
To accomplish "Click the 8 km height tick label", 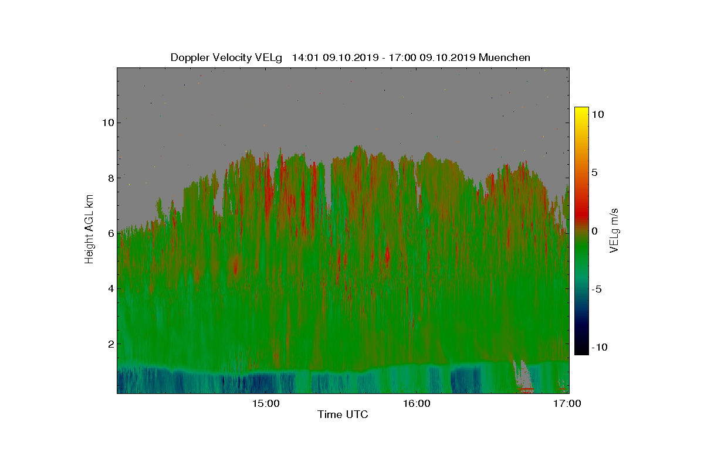I will pyautogui.click(x=110, y=178).
